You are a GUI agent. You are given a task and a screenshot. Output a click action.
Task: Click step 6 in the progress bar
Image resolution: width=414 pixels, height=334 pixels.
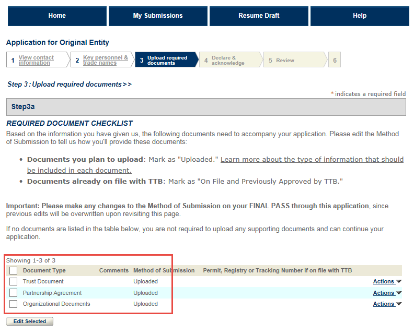(x=335, y=61)
